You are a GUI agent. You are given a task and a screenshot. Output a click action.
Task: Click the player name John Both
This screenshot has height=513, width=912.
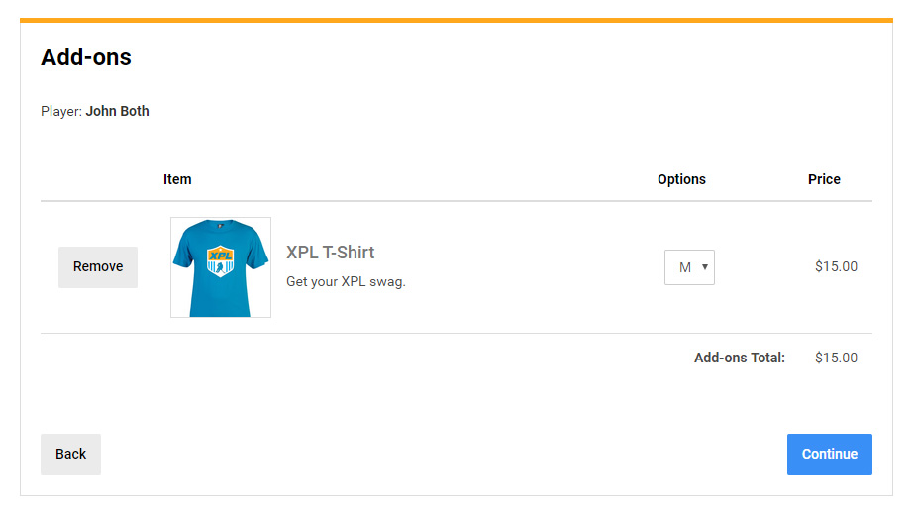(117, 111)
